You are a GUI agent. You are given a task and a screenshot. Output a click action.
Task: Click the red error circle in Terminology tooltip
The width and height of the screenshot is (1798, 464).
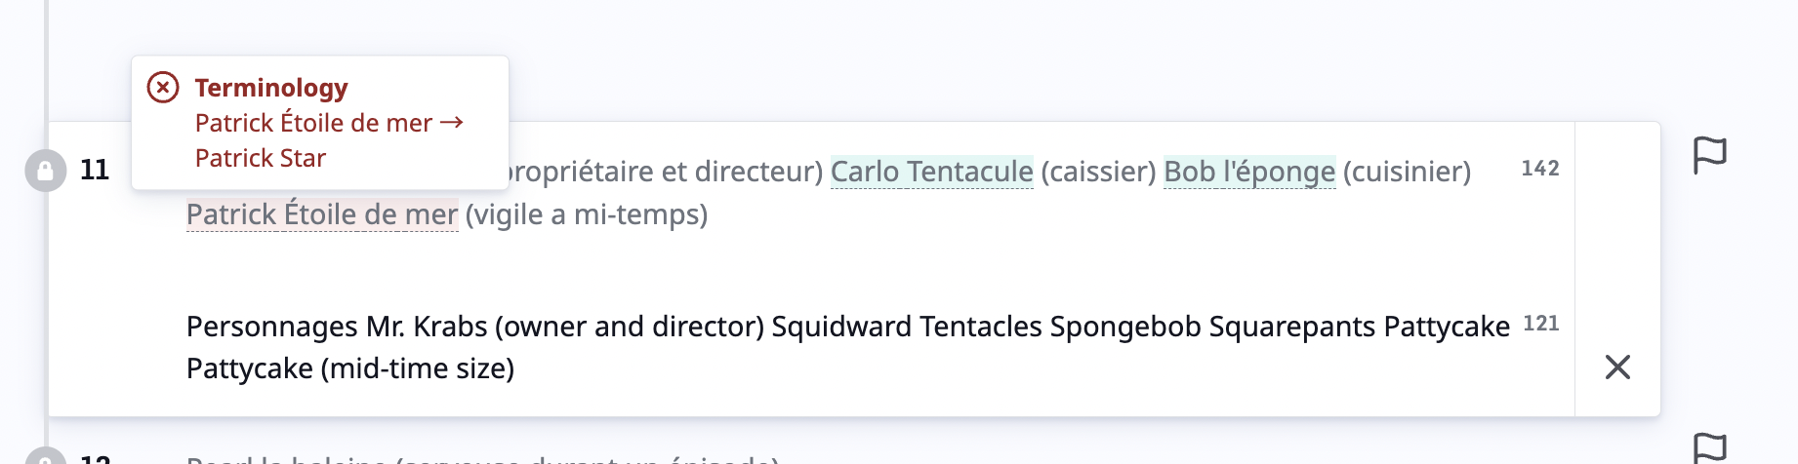163,88
